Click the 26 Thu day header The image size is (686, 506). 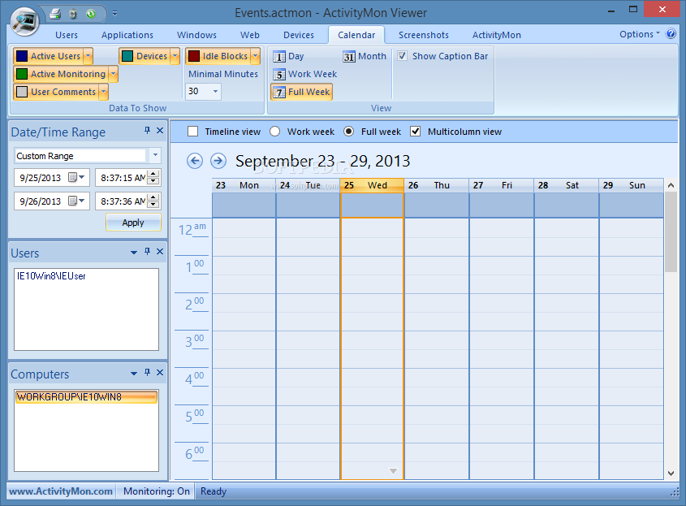[436, 185]
